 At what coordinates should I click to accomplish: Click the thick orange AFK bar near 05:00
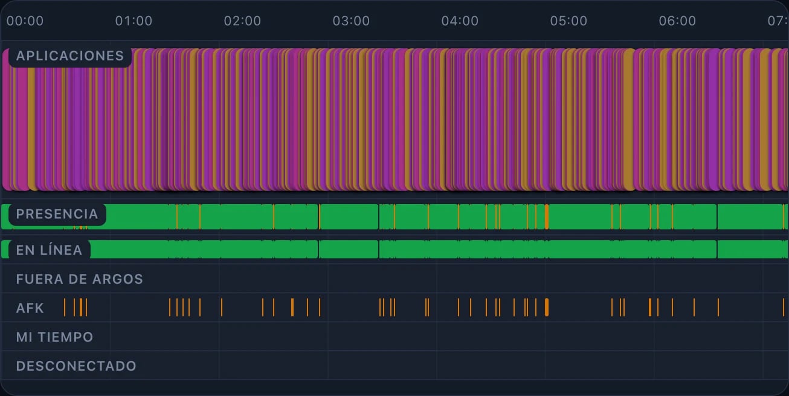coord(547,307)
